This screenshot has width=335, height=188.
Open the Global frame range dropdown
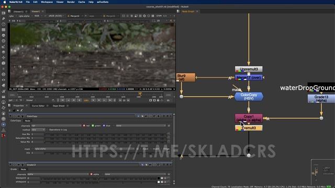coord(31,100)
